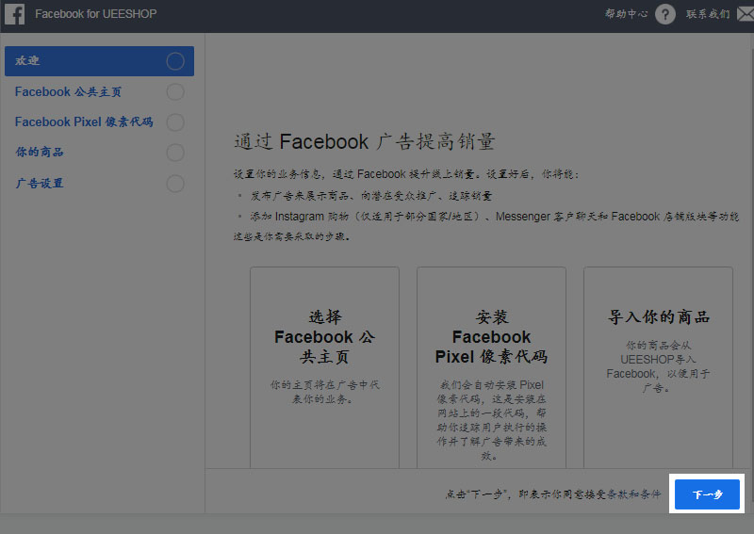Click status circle beside 广告设置
754x534 pixels.
coord(175,184)
